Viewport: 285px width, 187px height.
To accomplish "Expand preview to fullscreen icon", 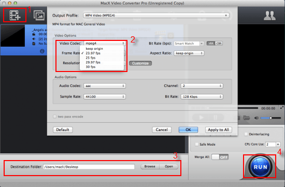I will pos(282,107).
